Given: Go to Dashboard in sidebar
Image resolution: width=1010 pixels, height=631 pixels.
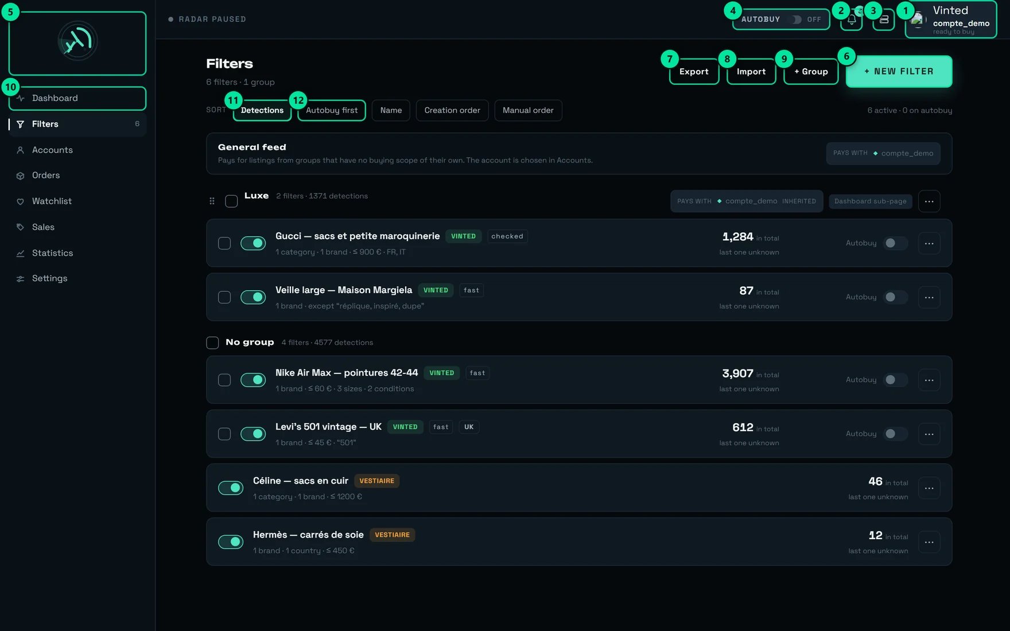Looking at the screenshot, I should coord(77,98).
